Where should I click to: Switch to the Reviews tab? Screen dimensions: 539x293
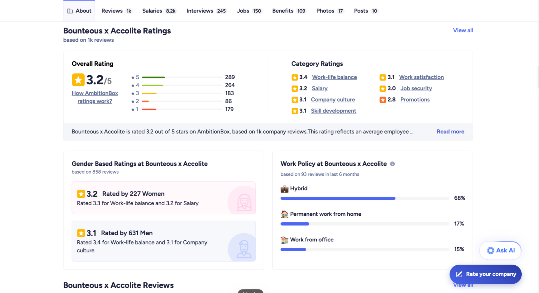(116, 11)
